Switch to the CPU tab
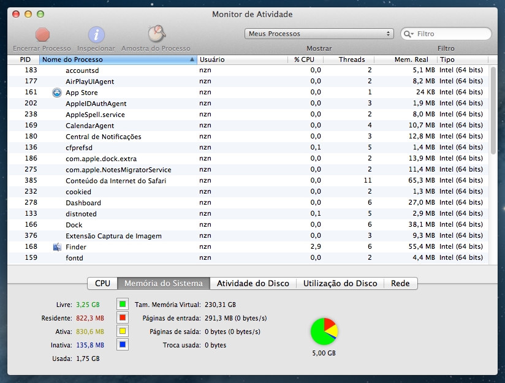This screenshot has width=505, height=383. 102,284
